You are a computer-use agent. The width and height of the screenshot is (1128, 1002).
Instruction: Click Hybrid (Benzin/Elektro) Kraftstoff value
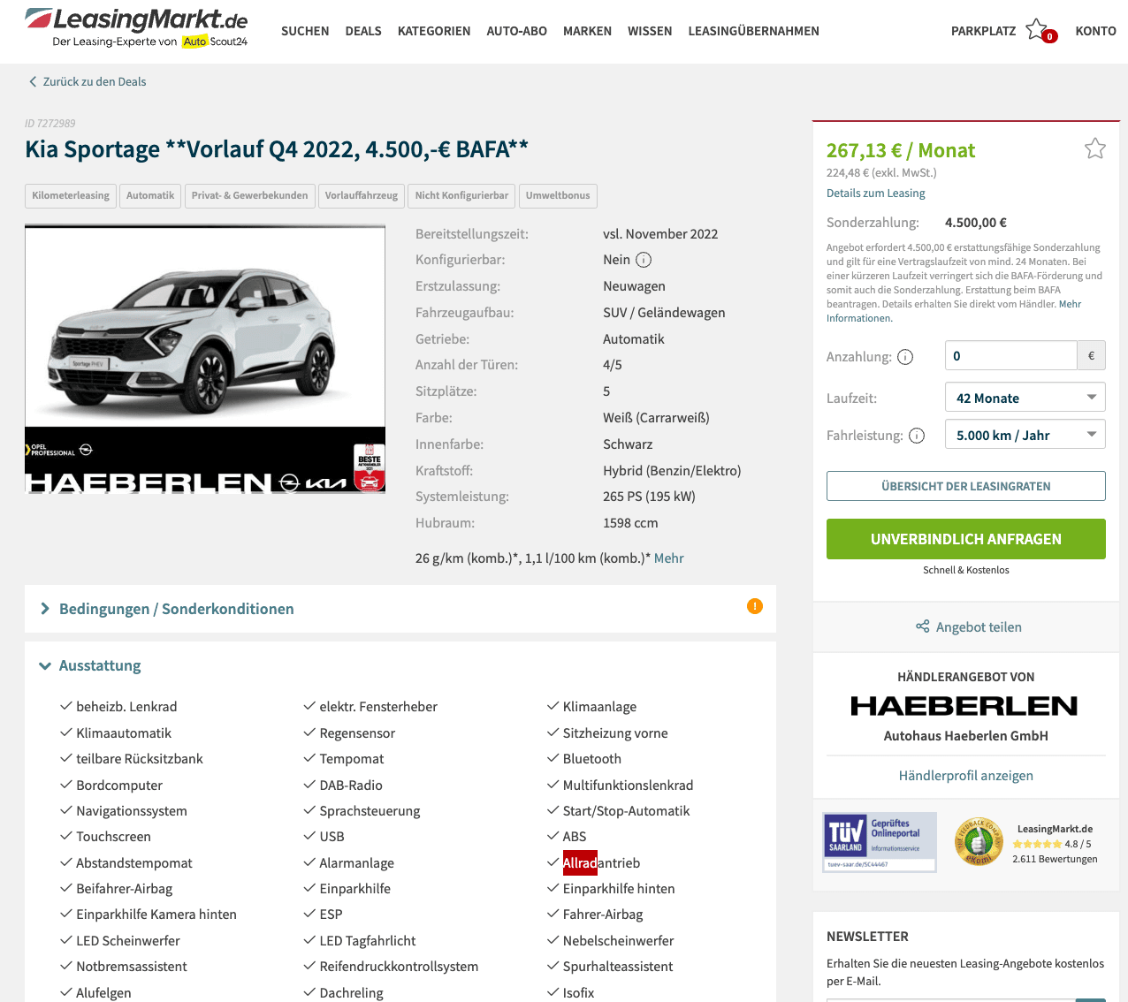click(x=672, y=471)
